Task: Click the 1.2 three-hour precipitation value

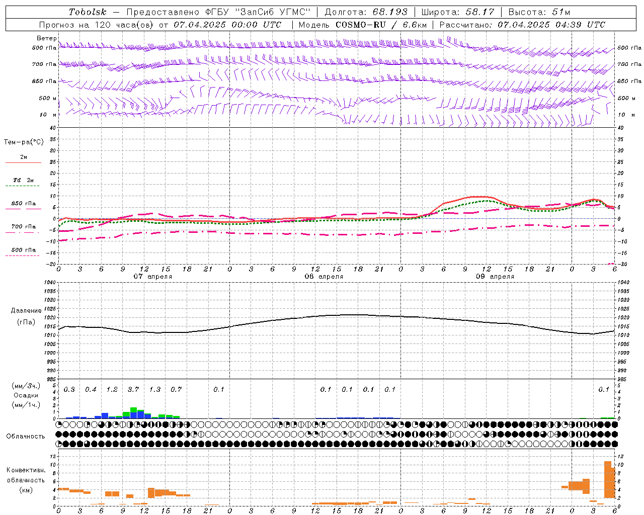Action: tap(112, 389)
